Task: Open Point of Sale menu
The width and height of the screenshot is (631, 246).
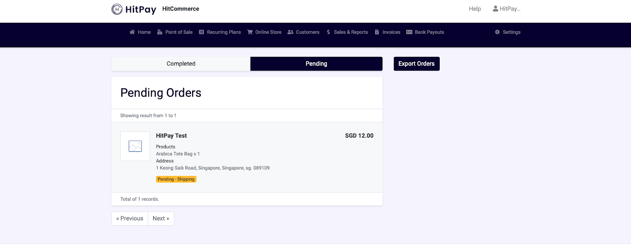Action: tap(175, 32)
